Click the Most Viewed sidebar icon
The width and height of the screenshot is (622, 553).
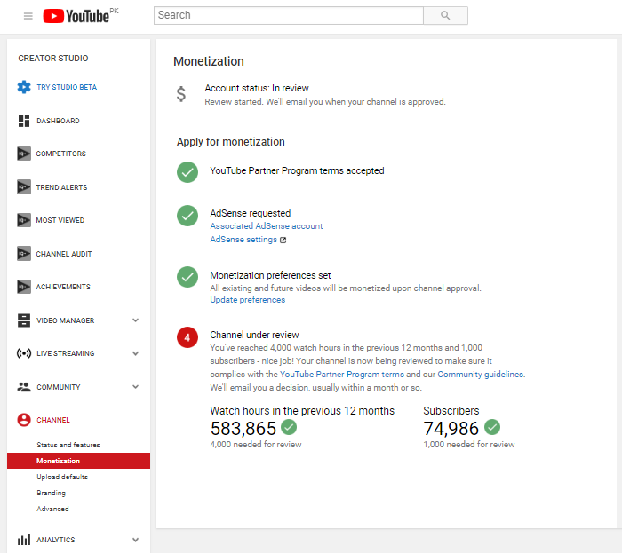[24, 220]
